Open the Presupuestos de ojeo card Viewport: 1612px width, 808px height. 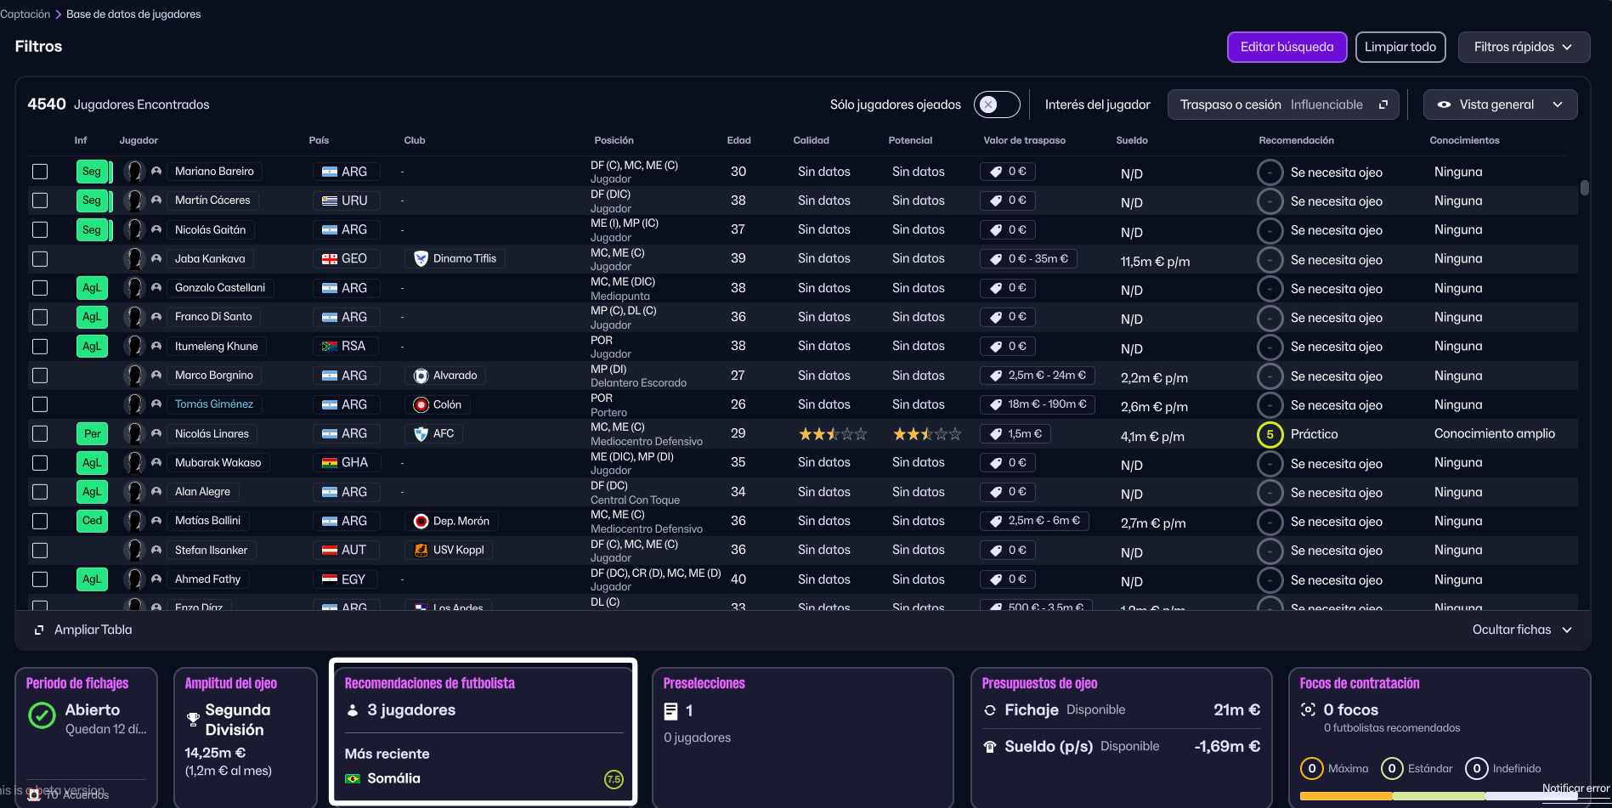(x=1121, y=736)
